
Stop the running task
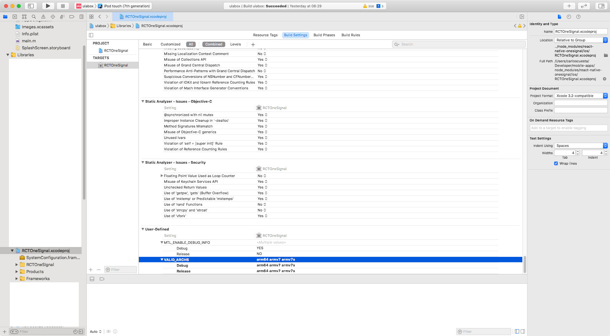coord(63,6)
